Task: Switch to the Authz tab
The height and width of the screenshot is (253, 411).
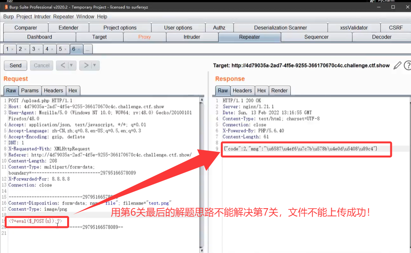Action: [219, 28]
